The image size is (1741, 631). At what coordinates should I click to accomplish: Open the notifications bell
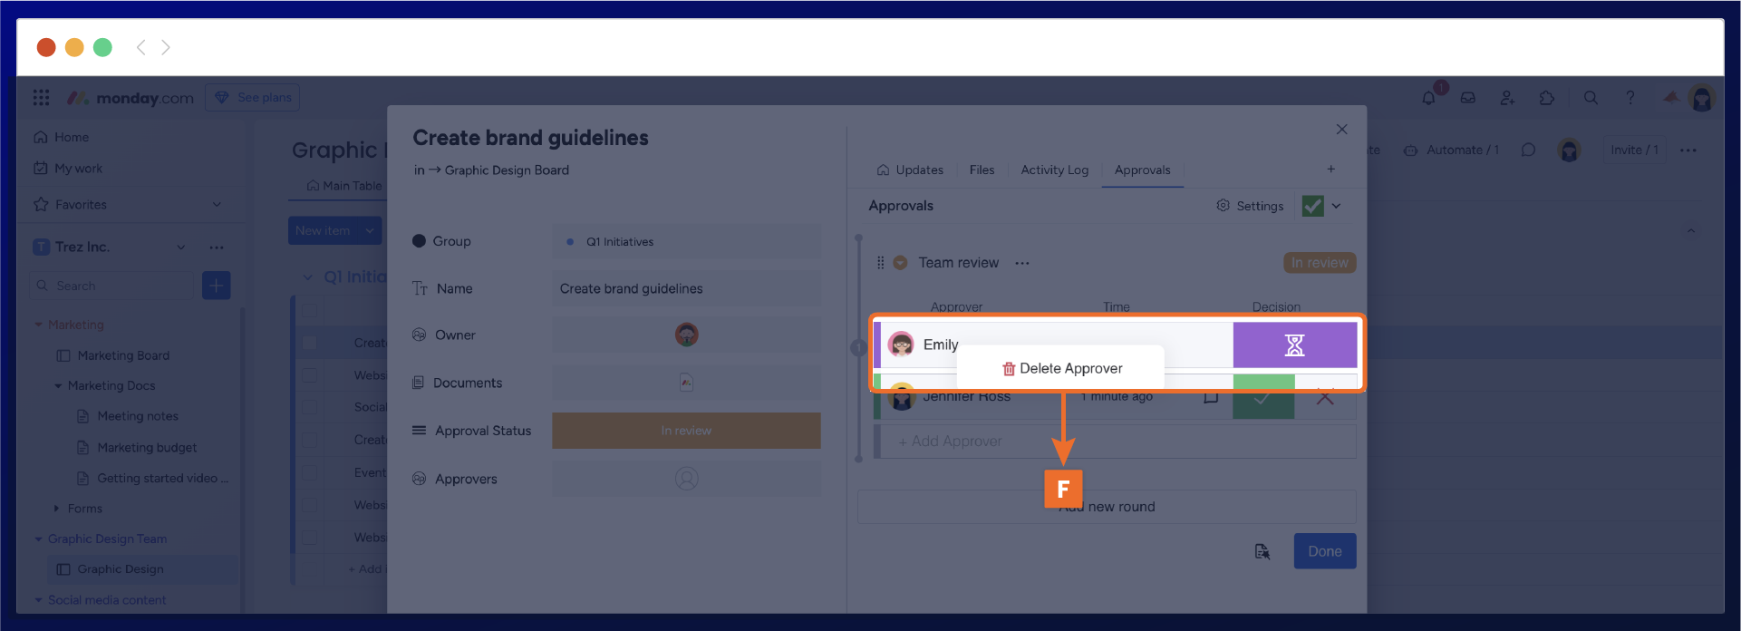1429,98
